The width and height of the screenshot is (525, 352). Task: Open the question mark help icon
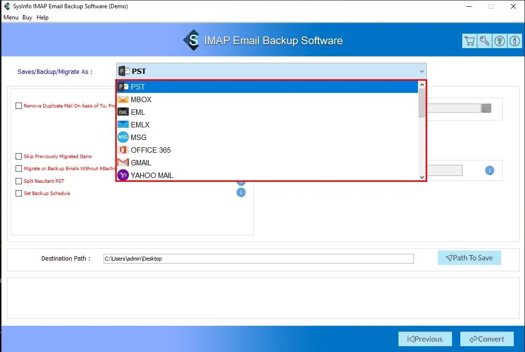tap(500, 41)
